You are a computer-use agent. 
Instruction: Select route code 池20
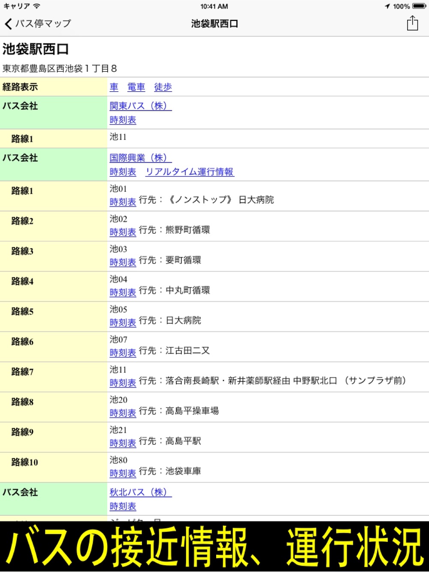point(118,400)
